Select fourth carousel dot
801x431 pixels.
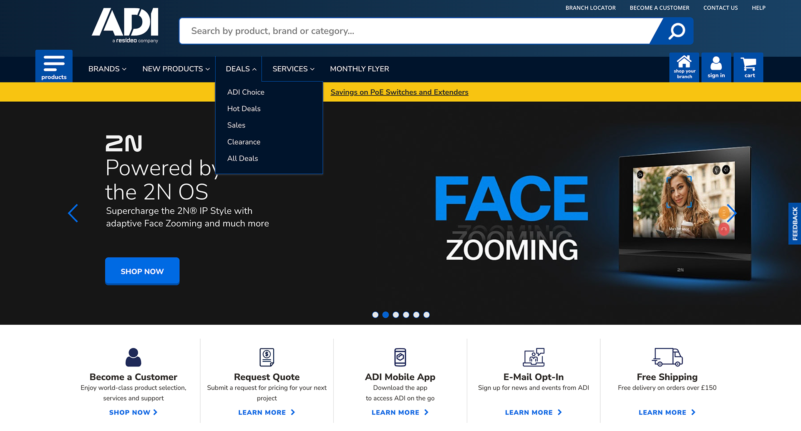[x=406, y=315]
